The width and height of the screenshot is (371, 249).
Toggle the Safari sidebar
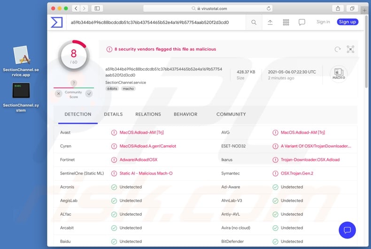97,8
